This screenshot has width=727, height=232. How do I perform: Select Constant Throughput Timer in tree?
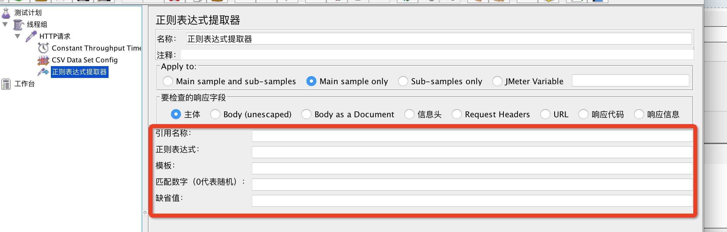(x=96, y=48)
